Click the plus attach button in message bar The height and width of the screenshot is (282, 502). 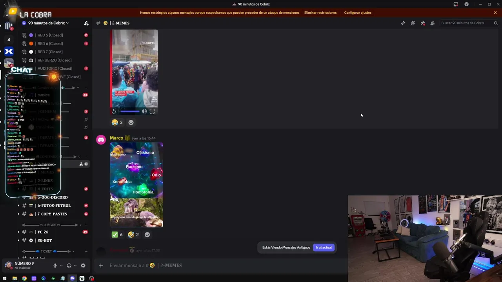(x=101, y=266)
